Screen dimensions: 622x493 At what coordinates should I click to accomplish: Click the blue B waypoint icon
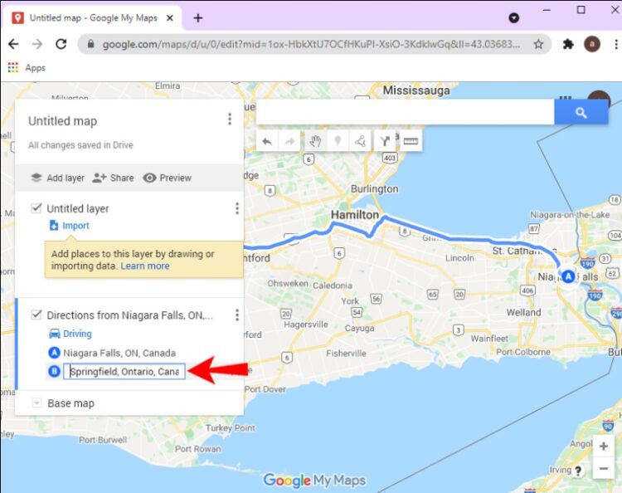pyautogui.click(x=54, y=371)
